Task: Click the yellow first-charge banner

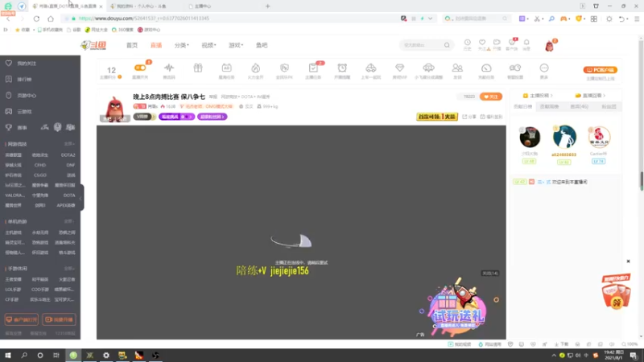Action: click(437, 117)
